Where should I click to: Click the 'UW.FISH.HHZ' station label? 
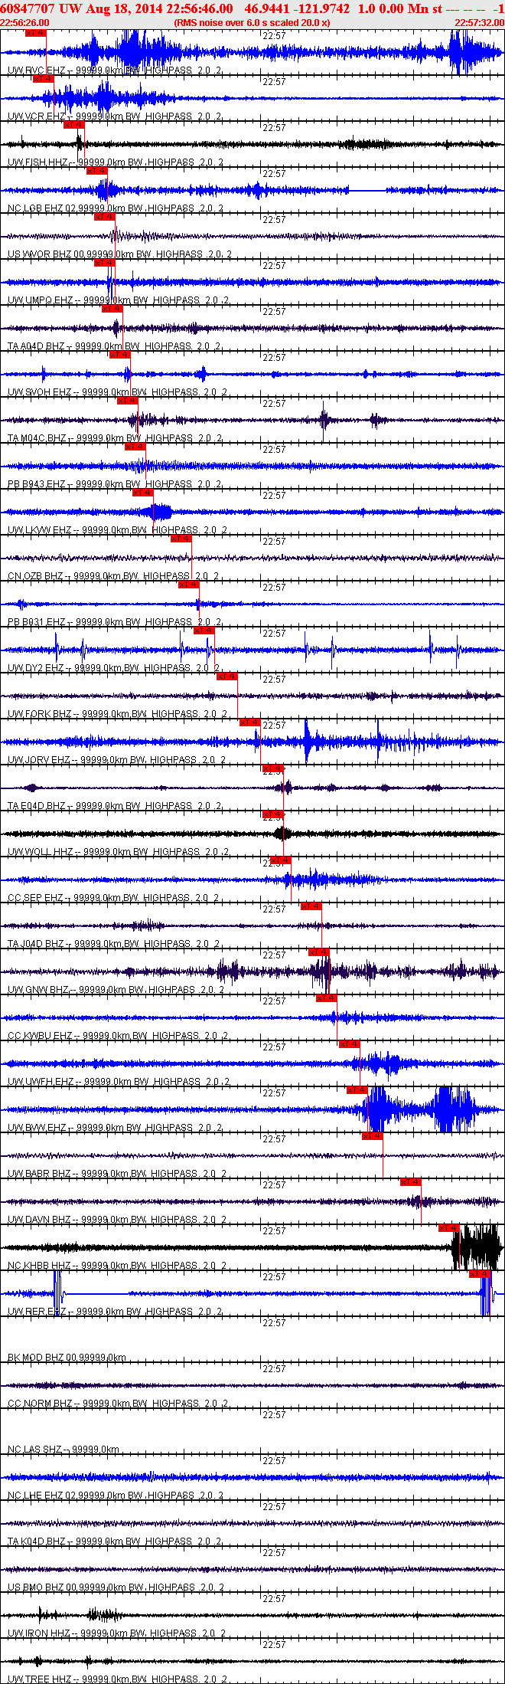click(x=38, y=162)
